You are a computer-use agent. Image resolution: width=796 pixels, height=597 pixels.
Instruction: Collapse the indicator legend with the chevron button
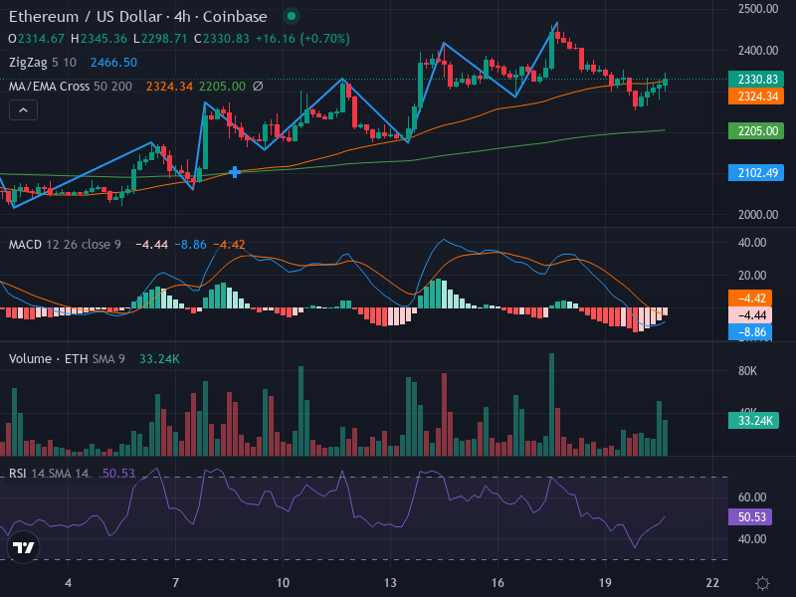23,110
